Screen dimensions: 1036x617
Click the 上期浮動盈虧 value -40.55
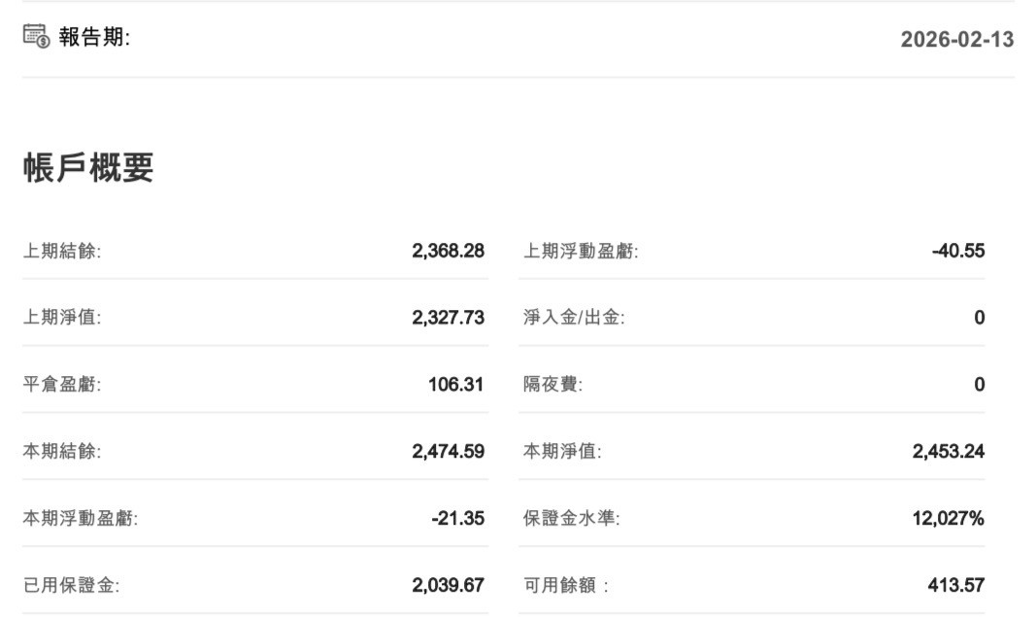tap(957, 251)
